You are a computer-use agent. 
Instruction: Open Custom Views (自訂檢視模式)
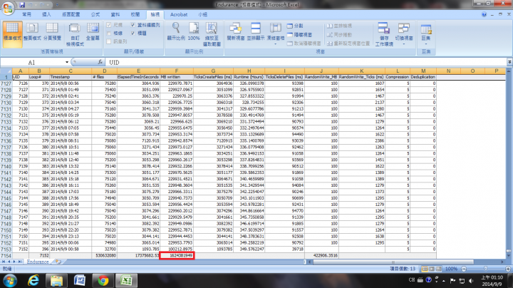[x=75, y=35]
